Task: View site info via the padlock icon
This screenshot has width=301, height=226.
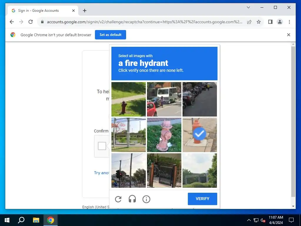Action: (x=42, y=22)
